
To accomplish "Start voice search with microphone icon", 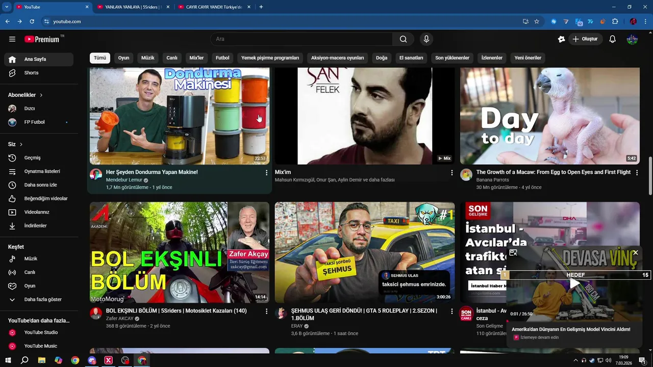I will [x=426, y=39].
